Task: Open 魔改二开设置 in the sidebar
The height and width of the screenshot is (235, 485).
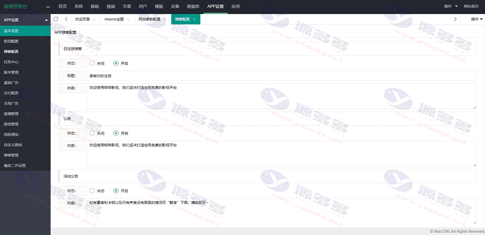Action: pyautogui.click(x=25, y=166)
